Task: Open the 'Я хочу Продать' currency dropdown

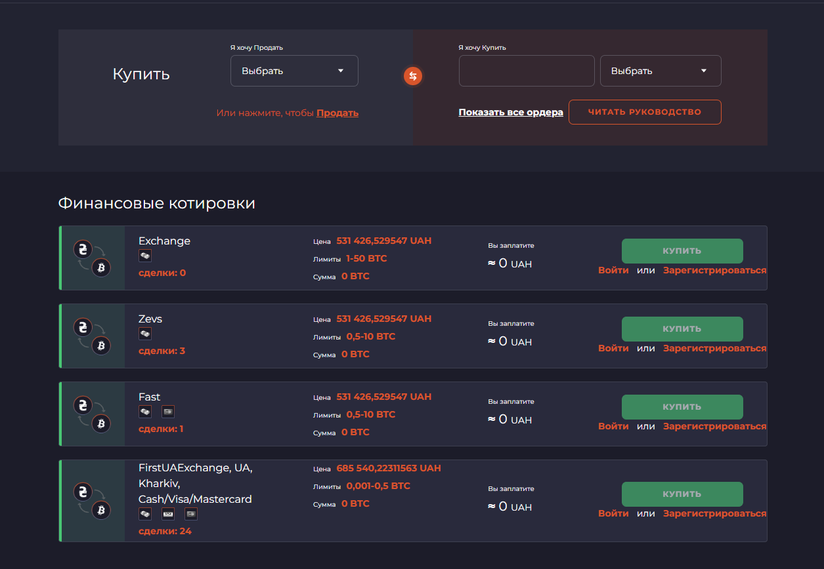Action: pyautogui.click(x=293, y=70)
